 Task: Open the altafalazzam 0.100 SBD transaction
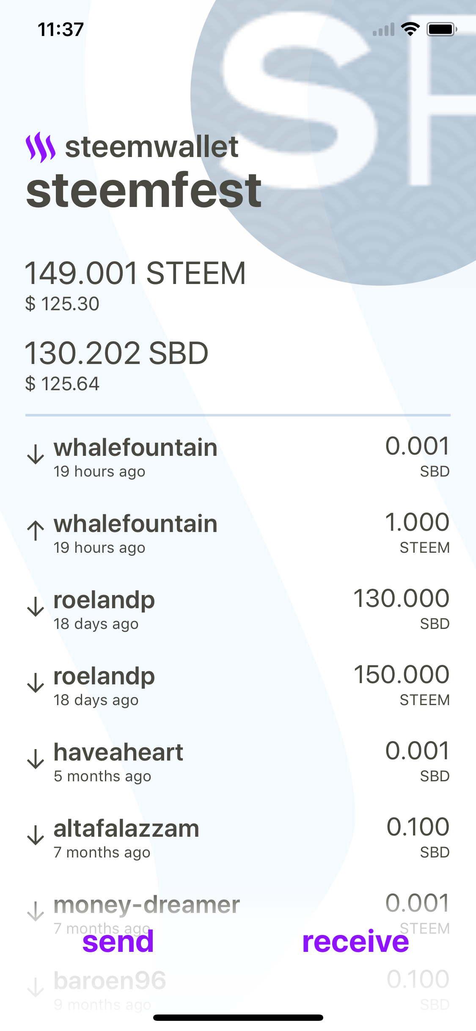pos(237,838)
